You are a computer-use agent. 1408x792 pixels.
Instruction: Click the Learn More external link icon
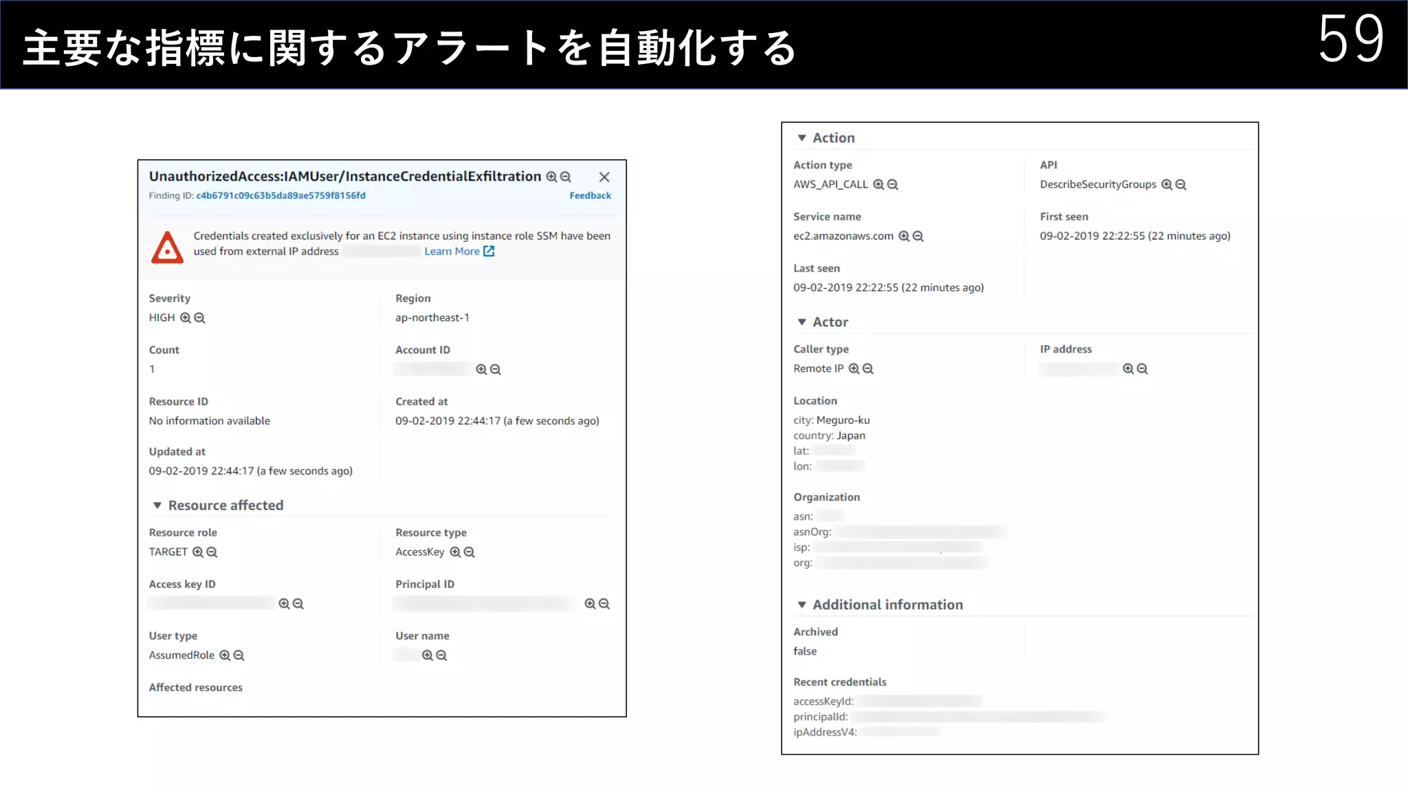489,252
